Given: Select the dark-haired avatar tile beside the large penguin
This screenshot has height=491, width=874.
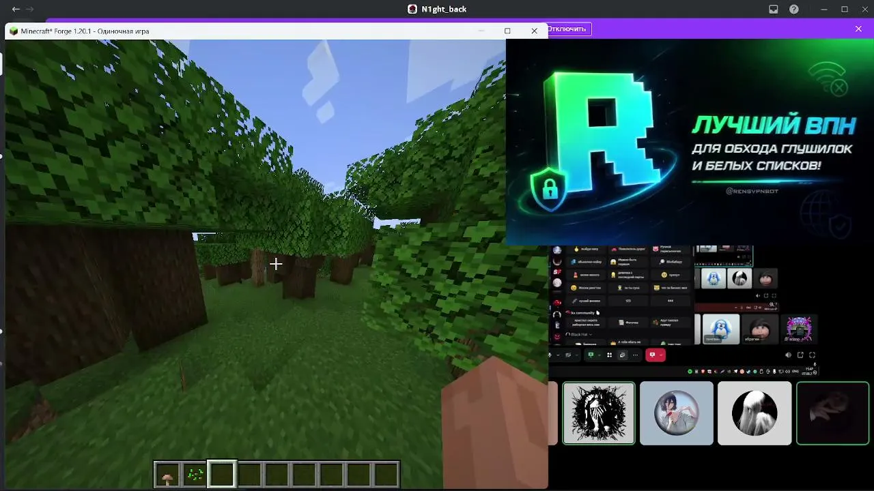Looking at the screenshot, I should [x=759, y=329].
